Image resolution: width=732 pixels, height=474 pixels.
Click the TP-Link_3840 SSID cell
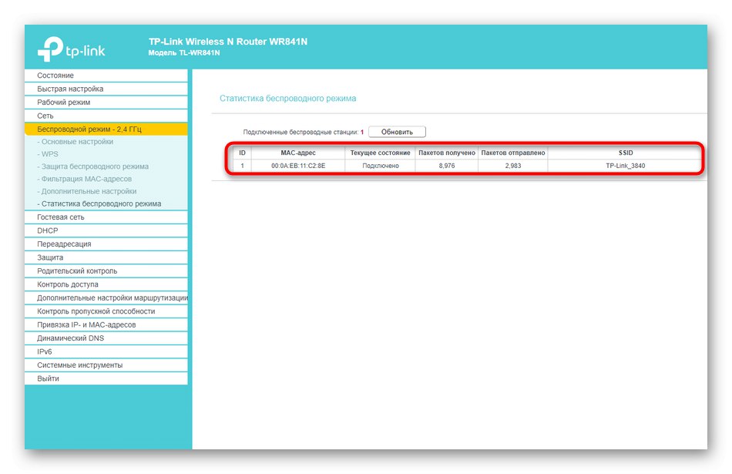(x=626, y=166)
